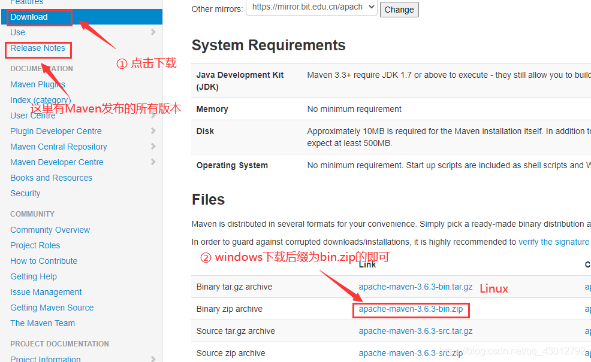
Task: Select the Memory row label
Action: pyautogui.click(x=212, y=109)
